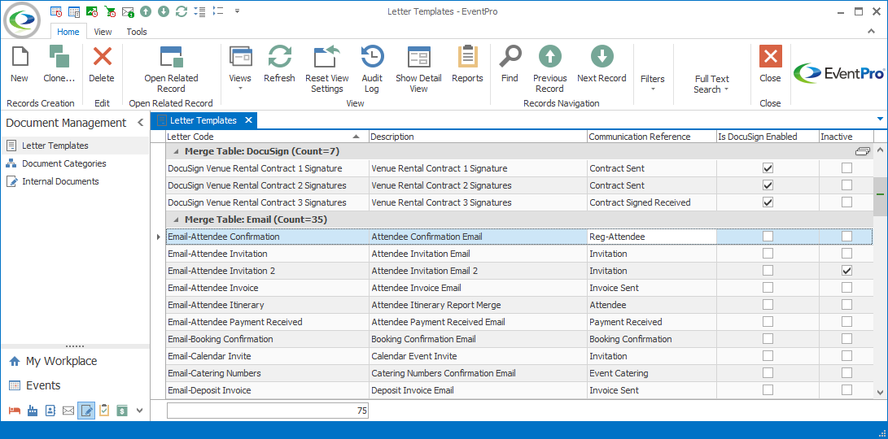Check Inactive for Email-Attendee Invoice
This screenshot has height=439, width=888.
pos(846,288)
